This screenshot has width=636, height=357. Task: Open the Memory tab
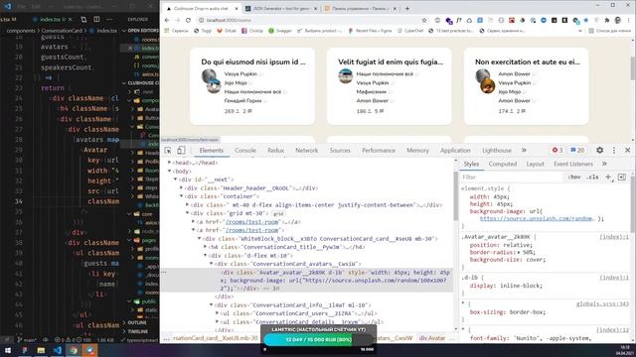coord(417,150)
